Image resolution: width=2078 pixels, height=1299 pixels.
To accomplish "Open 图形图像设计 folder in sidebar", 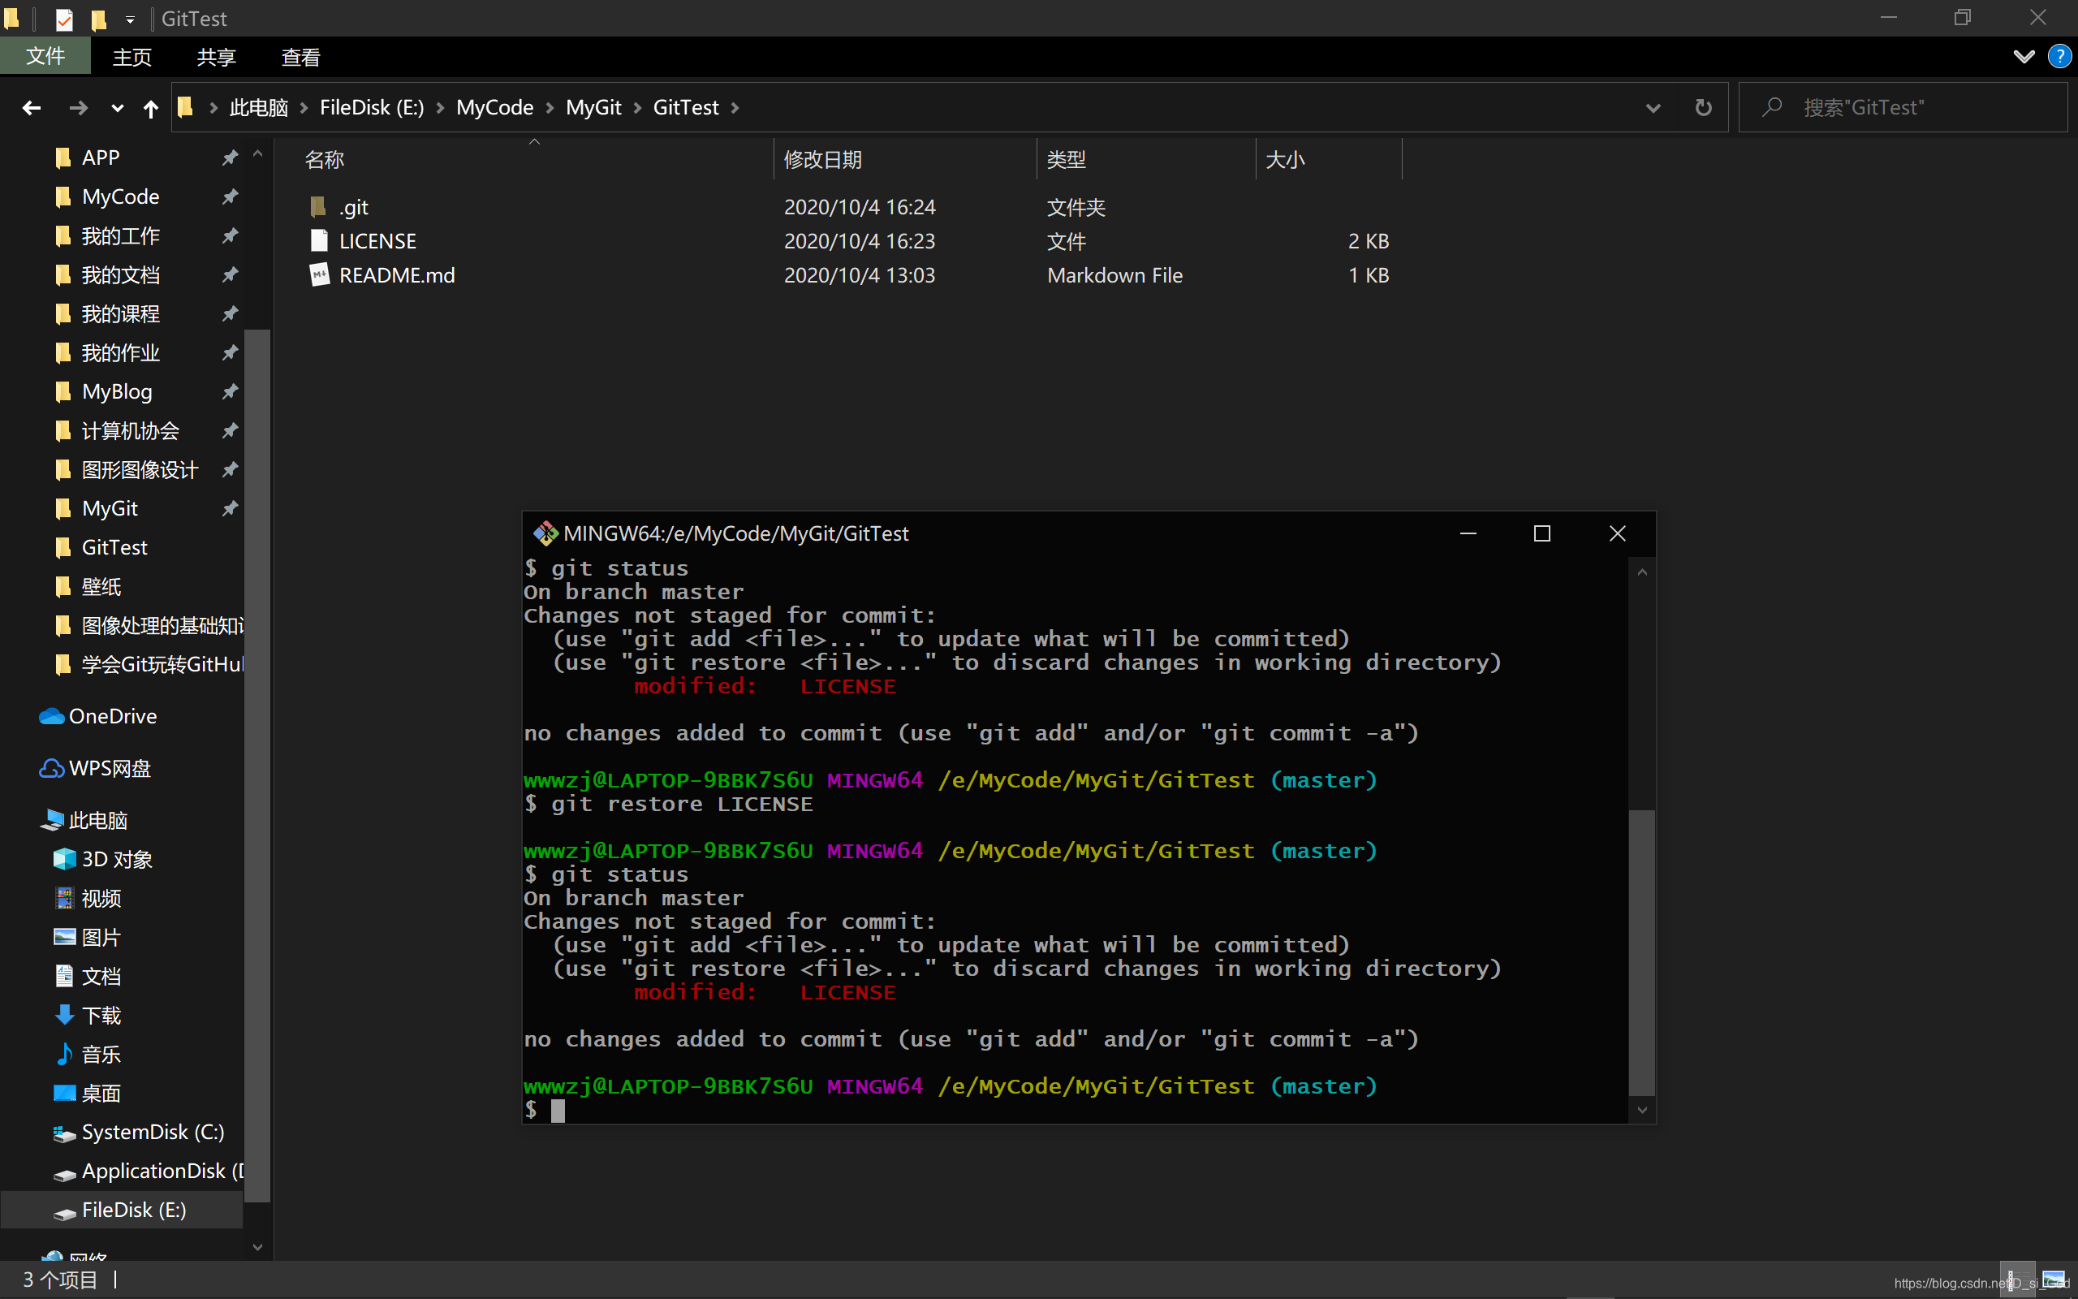I will tap(140, 470).
